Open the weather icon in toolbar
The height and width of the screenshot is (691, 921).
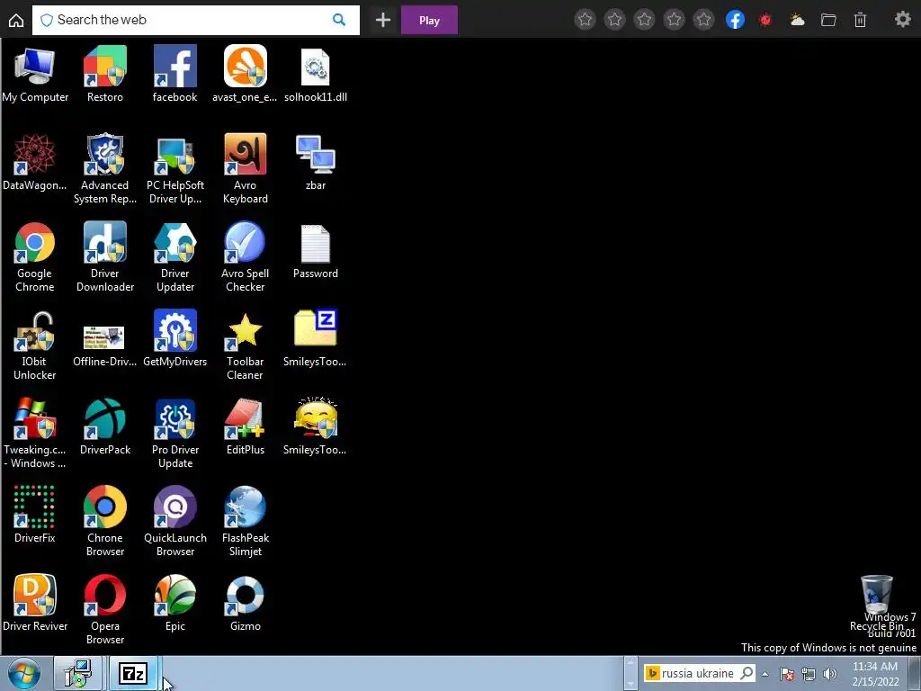797,20
